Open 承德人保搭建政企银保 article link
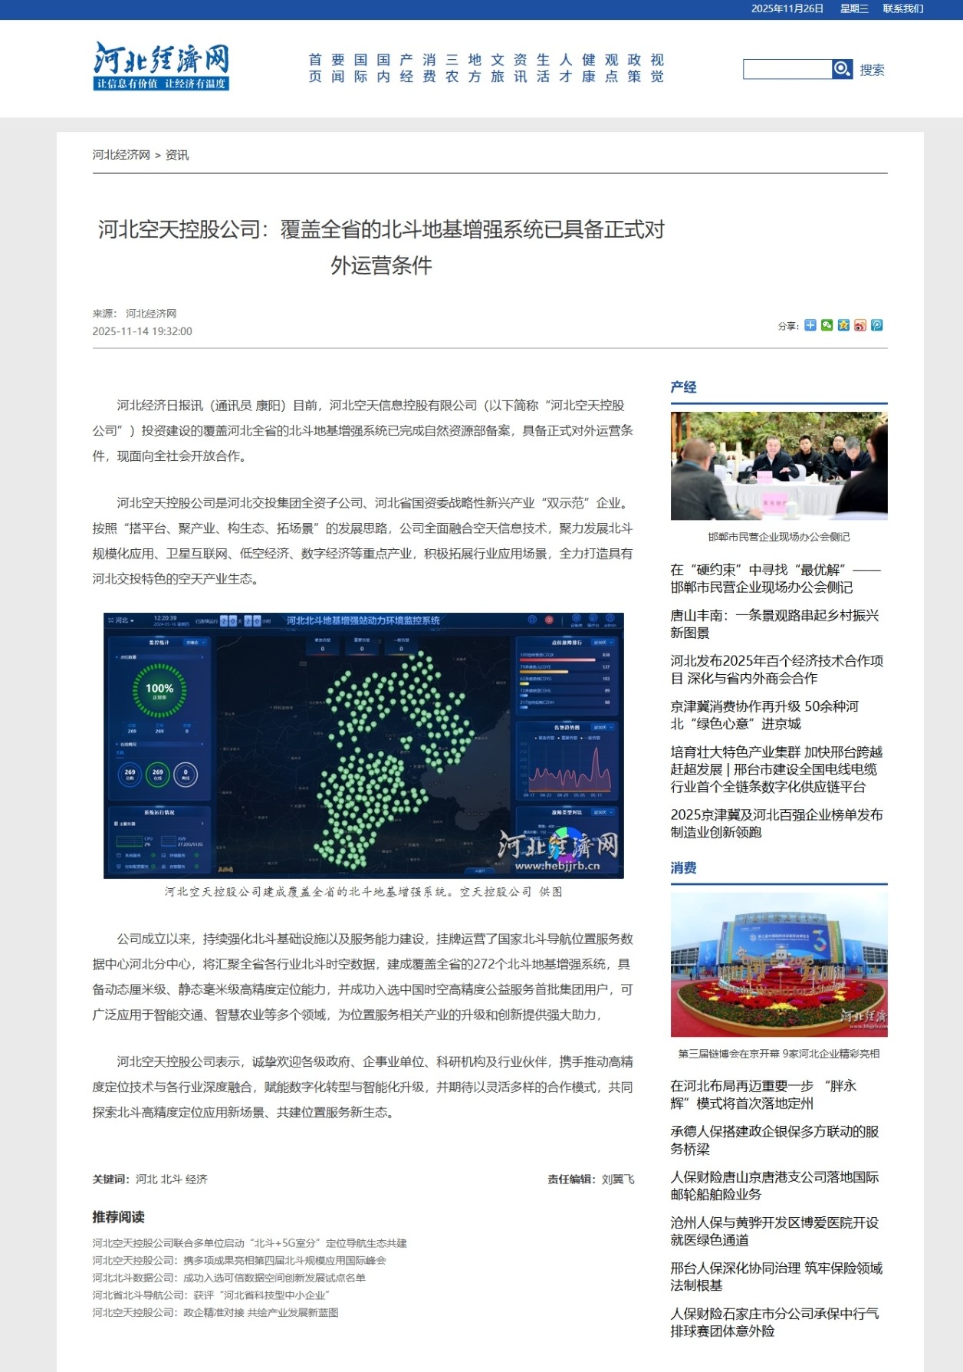 coord(774,1140)
